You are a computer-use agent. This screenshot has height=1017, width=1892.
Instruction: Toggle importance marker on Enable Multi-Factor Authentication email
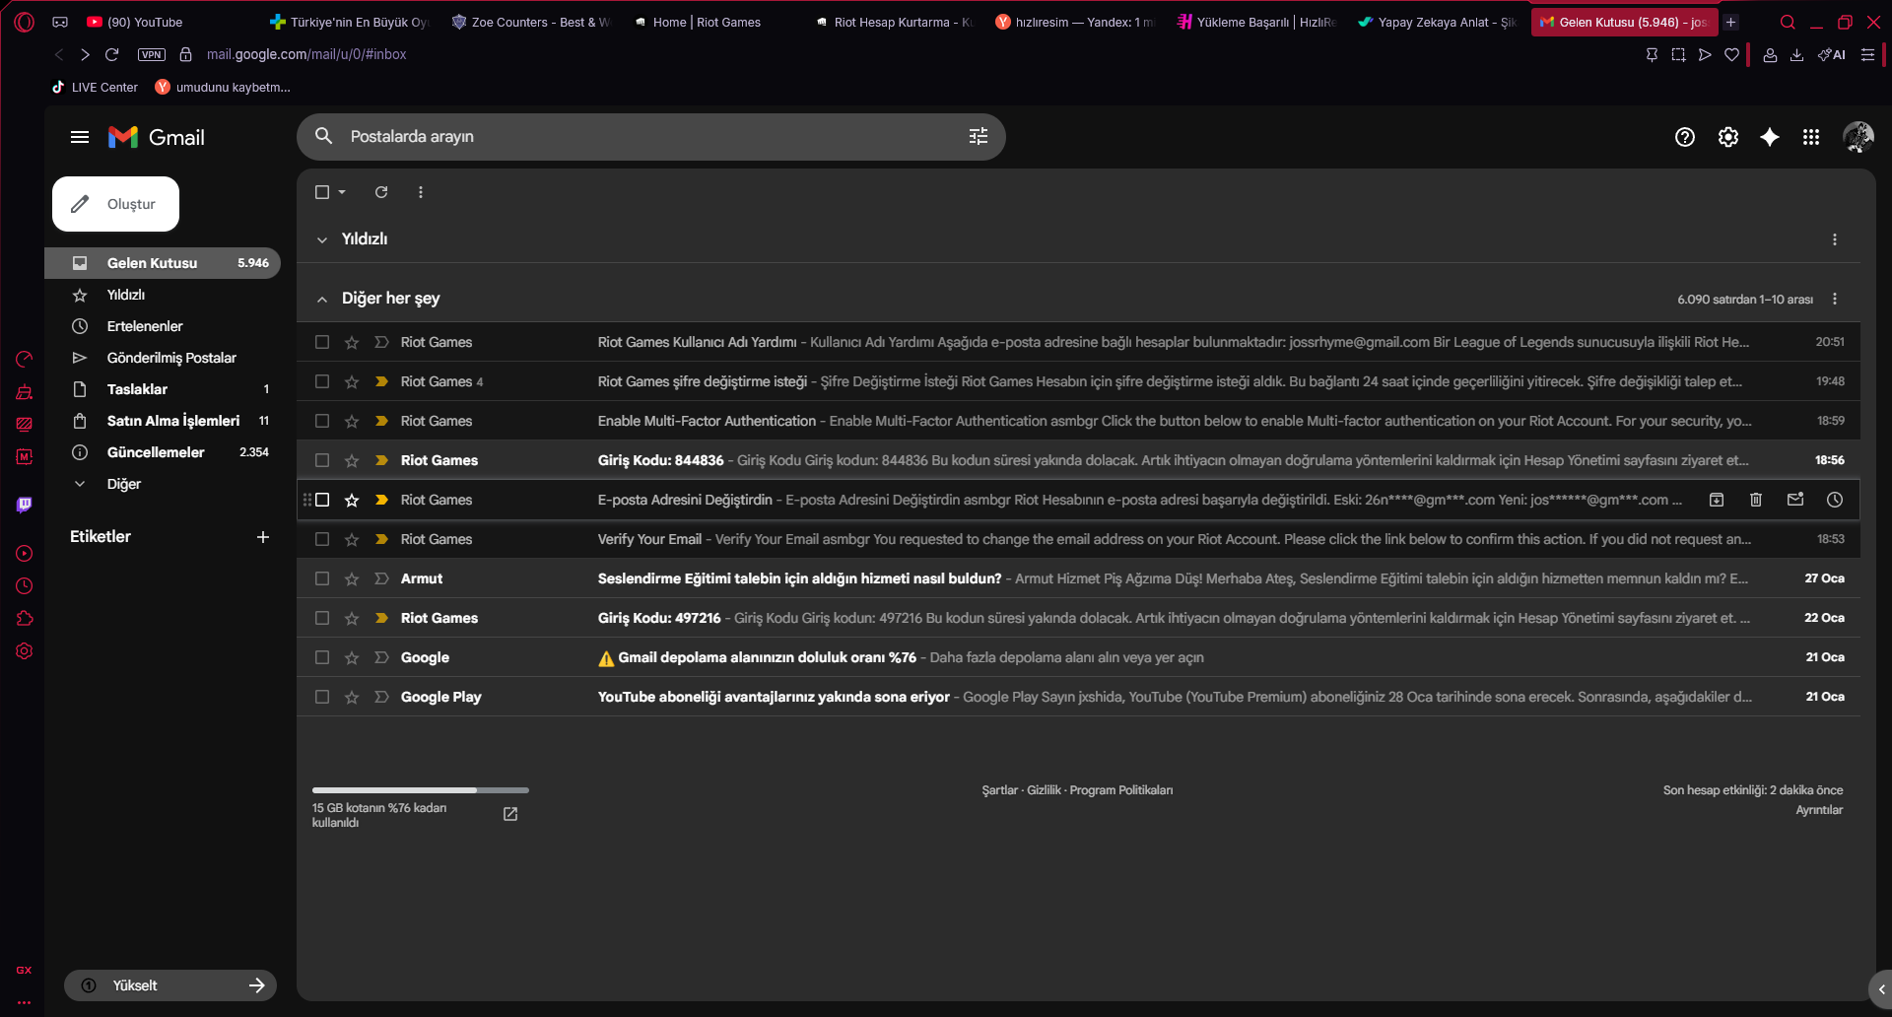click(381, 421)
